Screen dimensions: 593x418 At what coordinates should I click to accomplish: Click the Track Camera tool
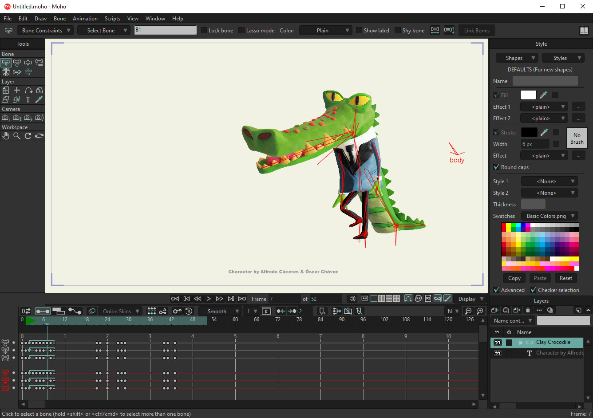click(x=6, y=118)
